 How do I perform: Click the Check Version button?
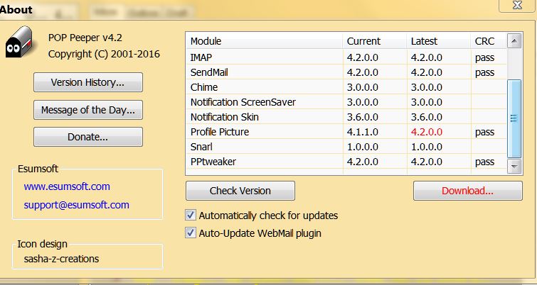tap(240, 191)
